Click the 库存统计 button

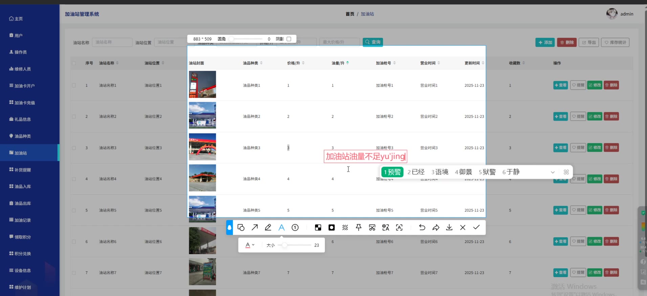click(615, 43)
